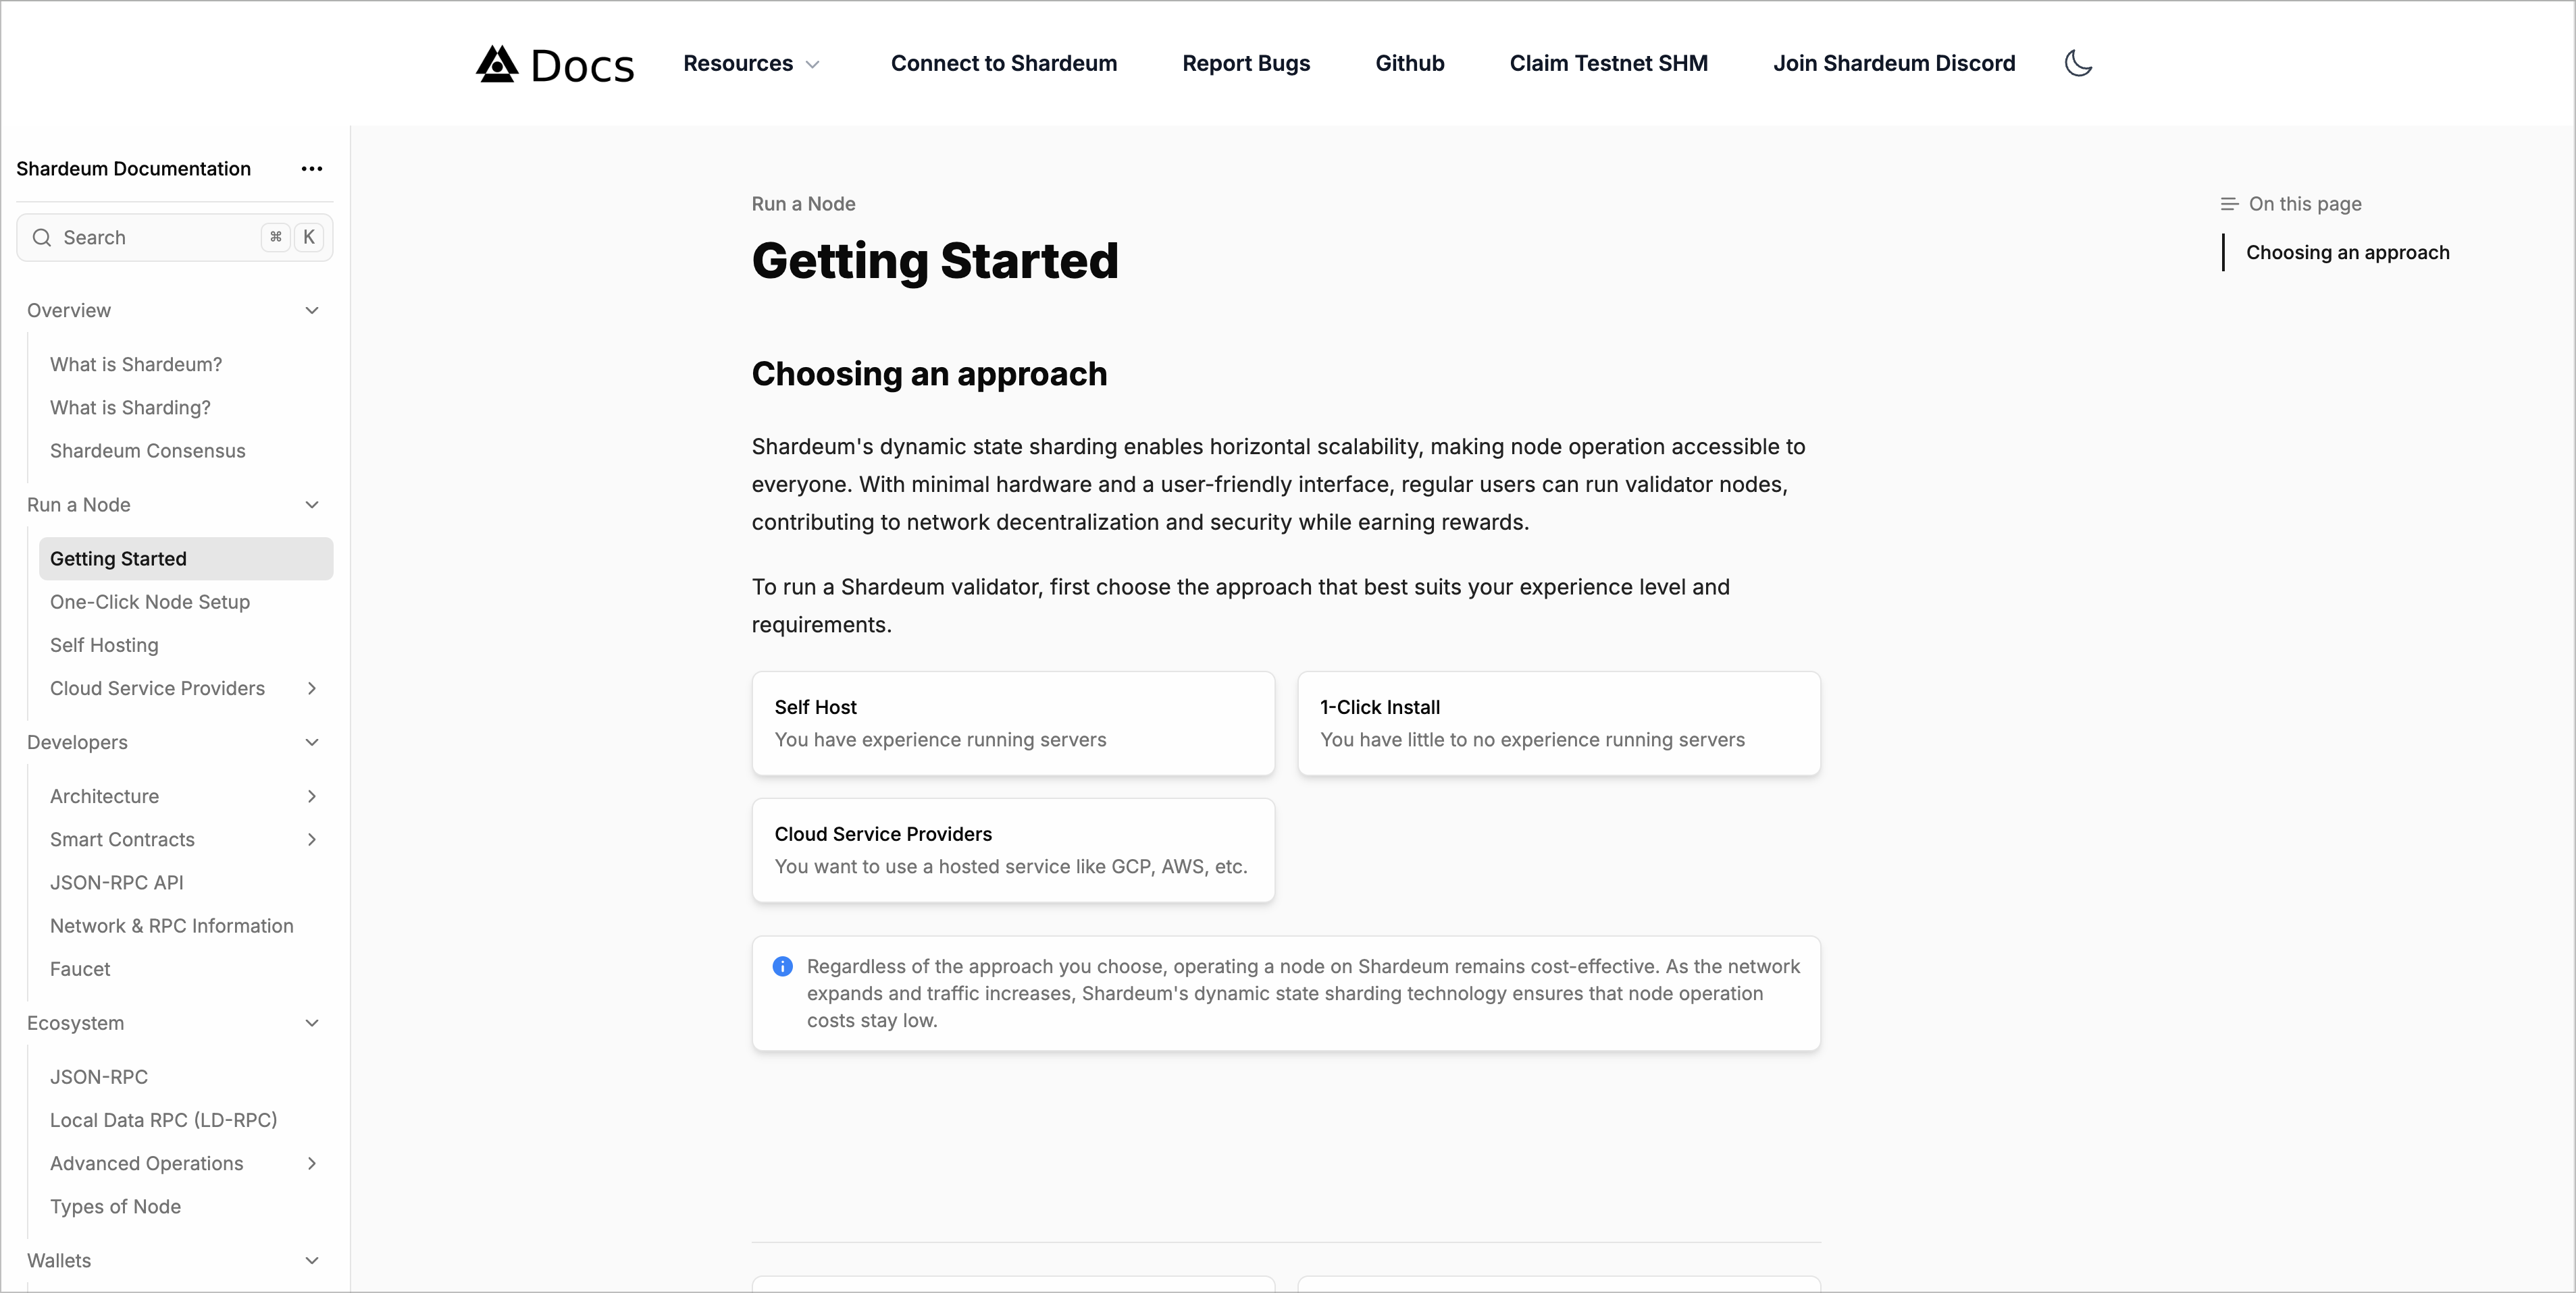Image resolution: width=2576 pixels, height=1293 pixels.
Task: Toggle dark mode with moon icon
Action: pos(2078,64)
